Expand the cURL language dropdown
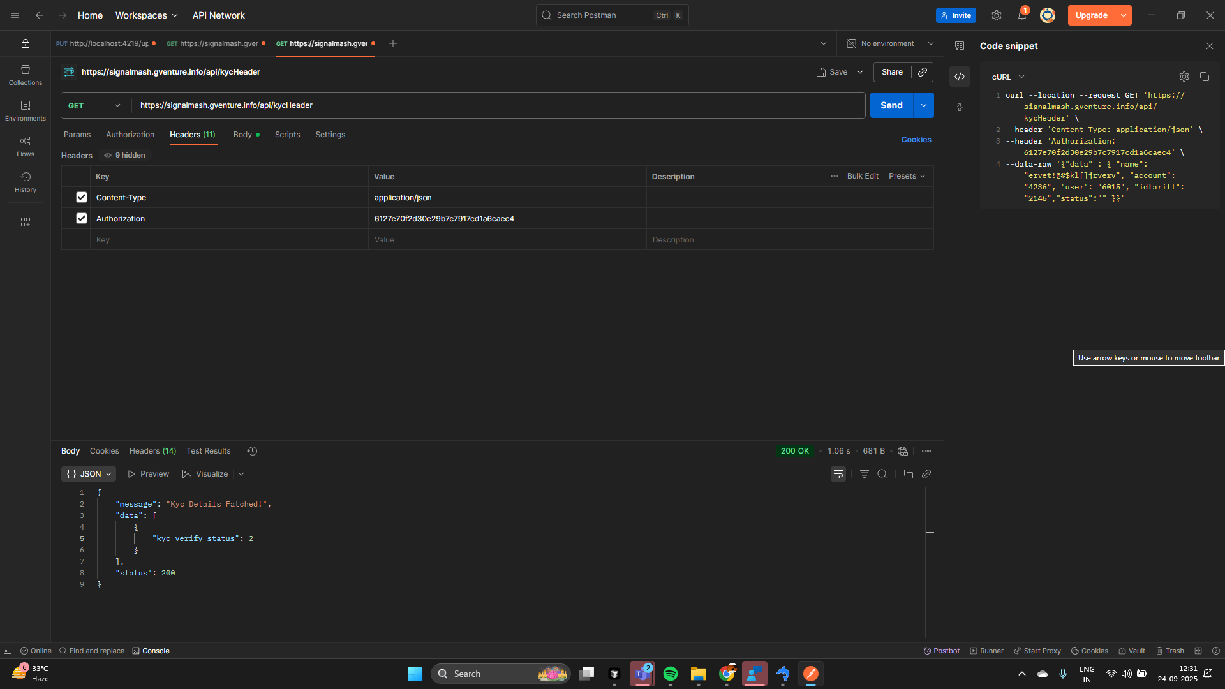The width and height of the screenshot is (1225, 689). [x=1008, y=77]
